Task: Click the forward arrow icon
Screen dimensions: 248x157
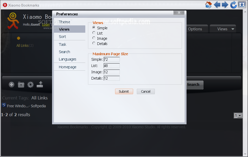Action: pyautogui.click(x=225, y=5)
